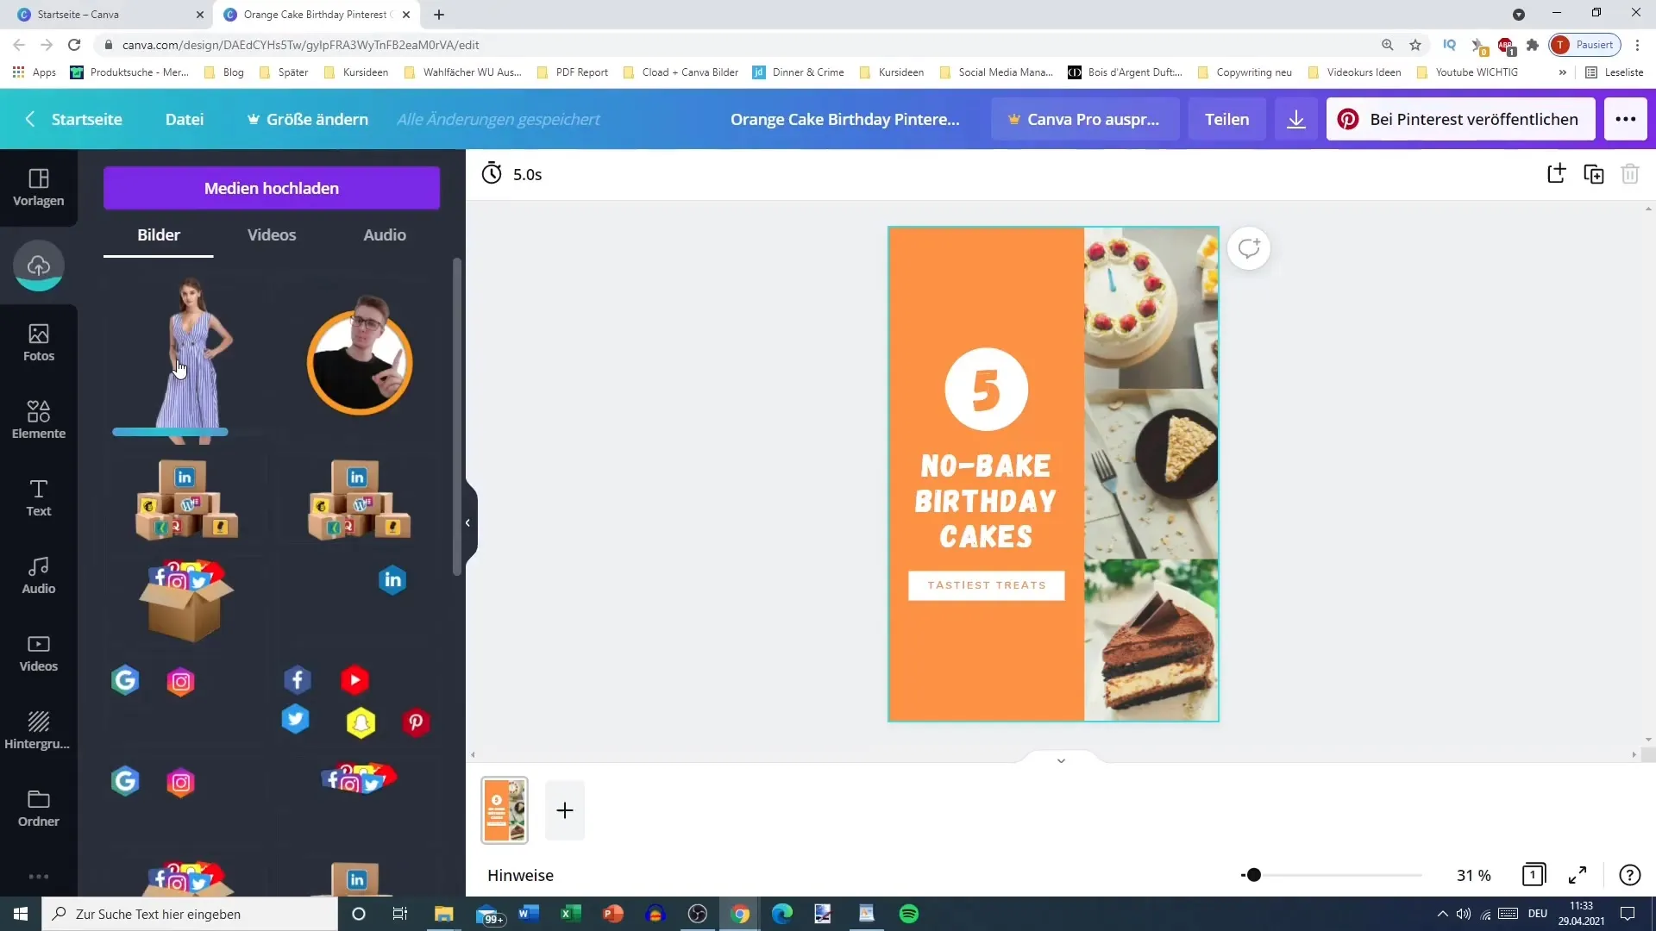Switch to the Videos upload tab
This screenshot has width=1656, height=931.
click(271, 234)
